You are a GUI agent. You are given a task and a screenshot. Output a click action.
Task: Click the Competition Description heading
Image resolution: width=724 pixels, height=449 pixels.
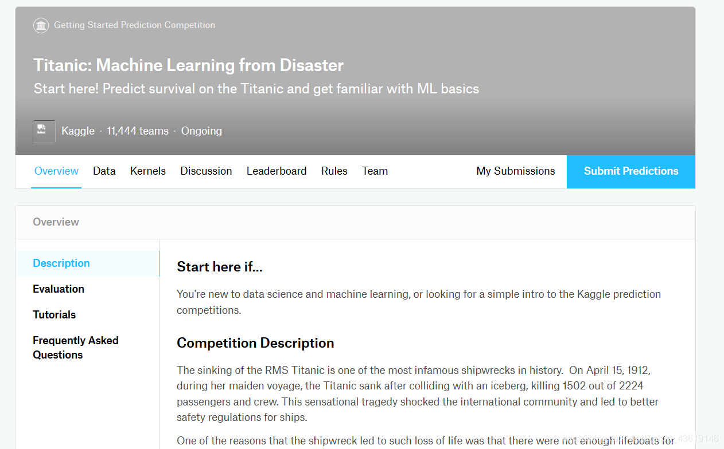(x=255, y=343)
